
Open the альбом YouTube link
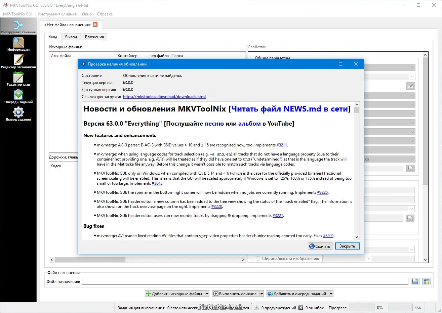point(249,124)
